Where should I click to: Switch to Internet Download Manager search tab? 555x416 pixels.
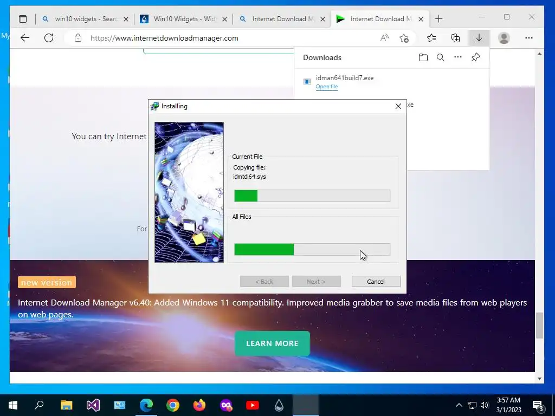pos(282,19)
